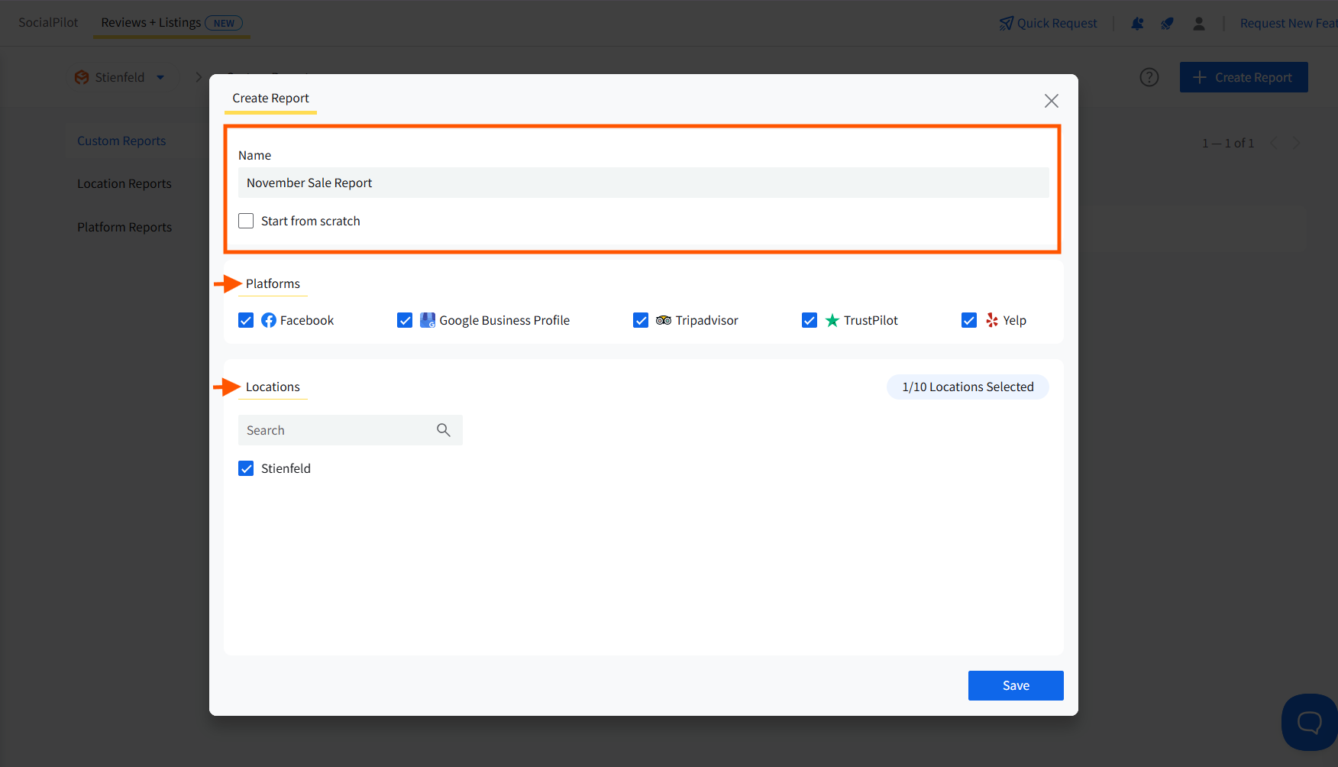This screenshot has height=767, width=1338.
Task: Click the Stienfeld brand logo icon
Action: 82,77
